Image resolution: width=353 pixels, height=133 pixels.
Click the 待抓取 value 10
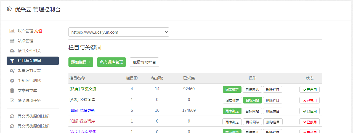click(x=157, y=110)
